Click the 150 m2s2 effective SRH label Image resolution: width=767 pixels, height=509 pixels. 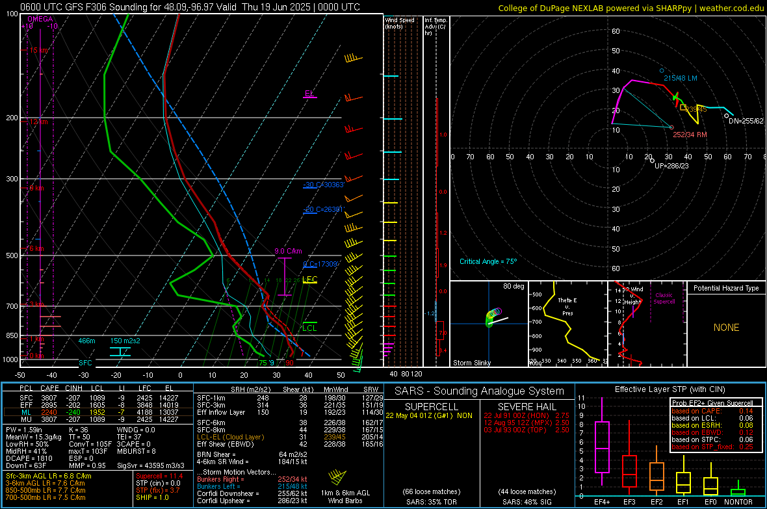pos(125,341)
